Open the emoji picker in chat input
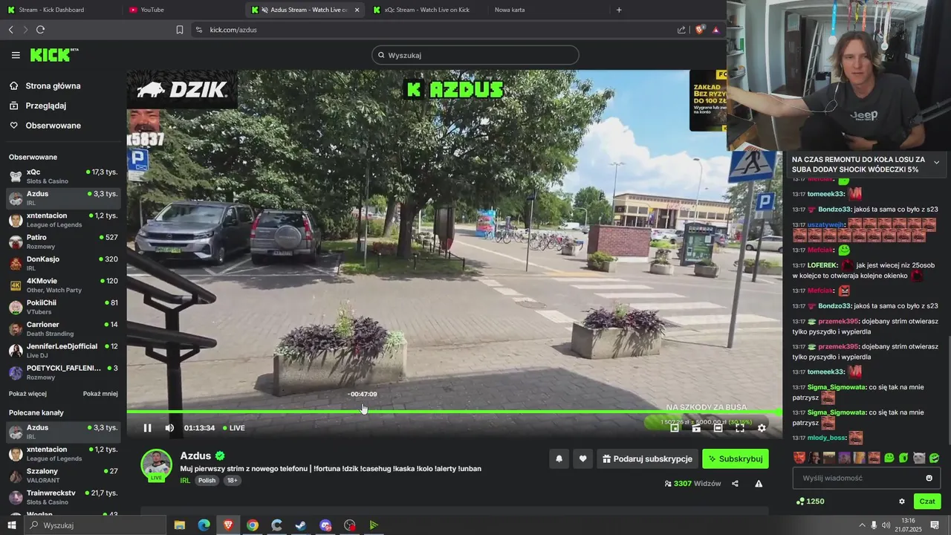 [x=929, y=478]
